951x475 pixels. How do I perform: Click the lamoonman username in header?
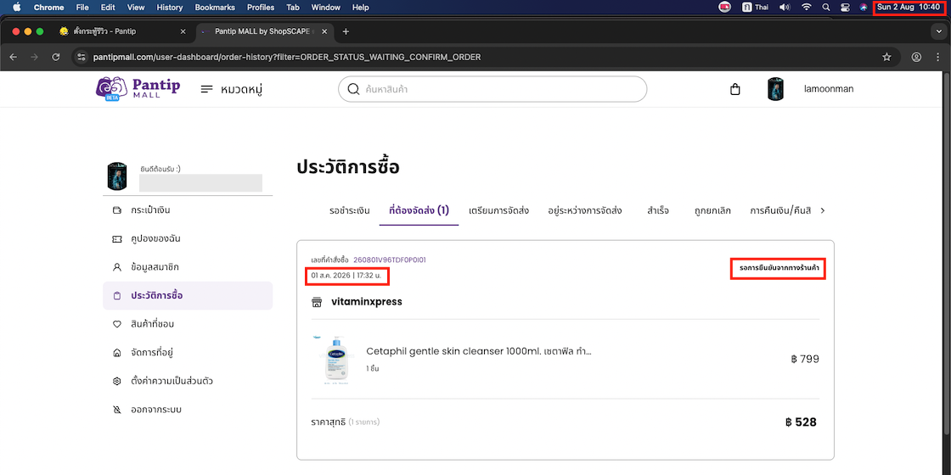[829, 89]
